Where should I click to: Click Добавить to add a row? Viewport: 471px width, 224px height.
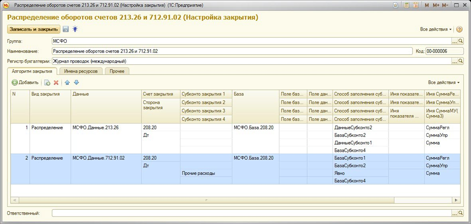pyautogui.click(x=25, y=83)
